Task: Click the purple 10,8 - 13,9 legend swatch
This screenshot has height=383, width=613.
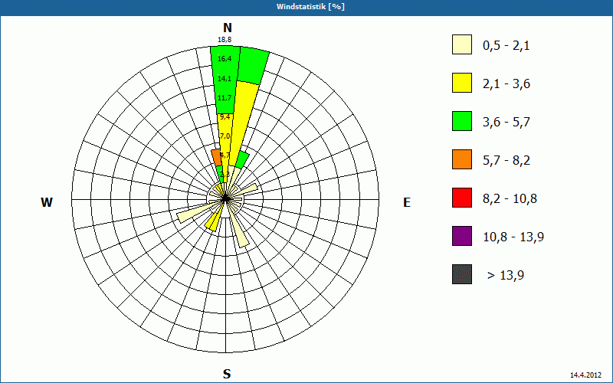Action: (462, 236)
